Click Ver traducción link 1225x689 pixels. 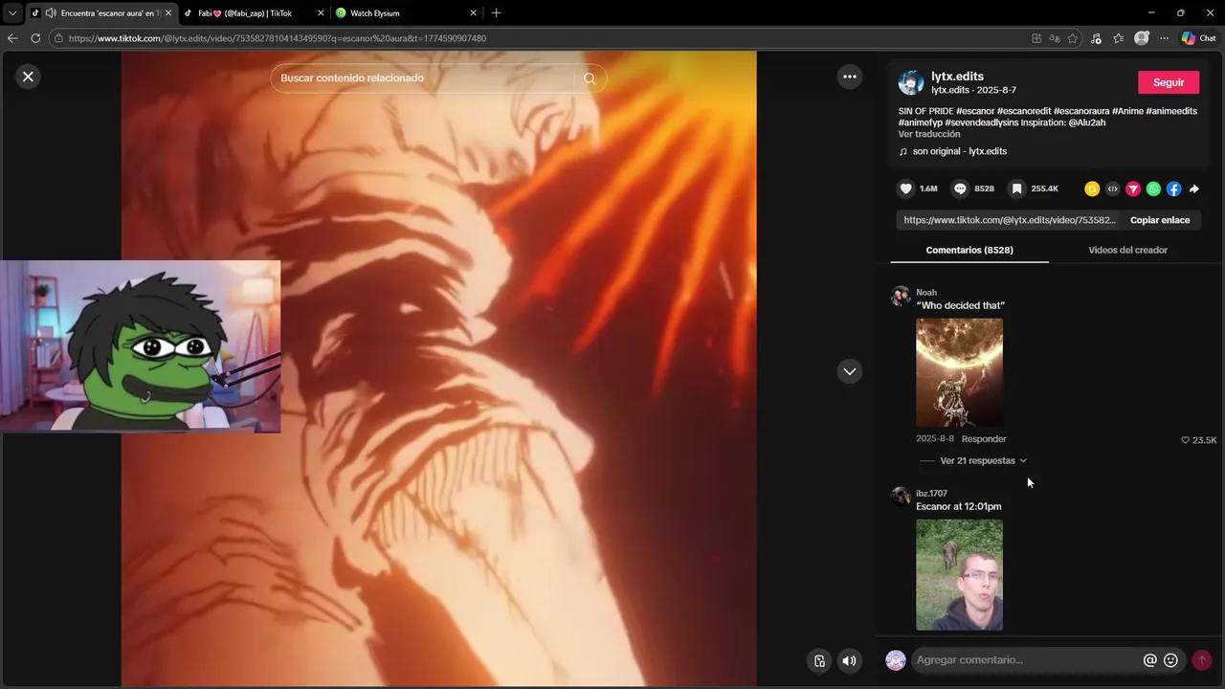tap(928, 134)
